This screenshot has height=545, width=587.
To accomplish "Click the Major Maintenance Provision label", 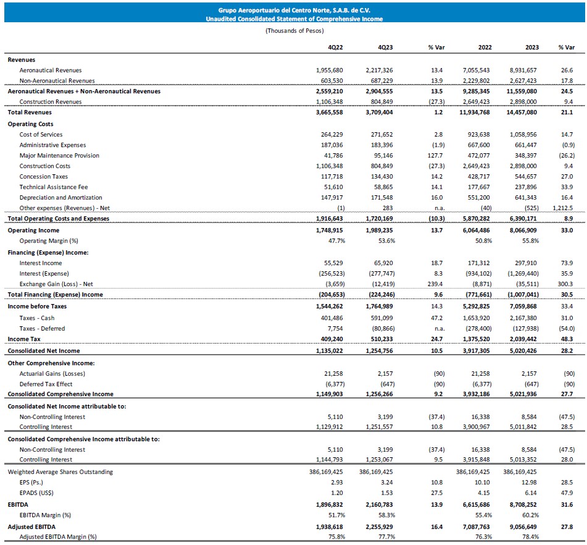I will (x=59, y=156).
